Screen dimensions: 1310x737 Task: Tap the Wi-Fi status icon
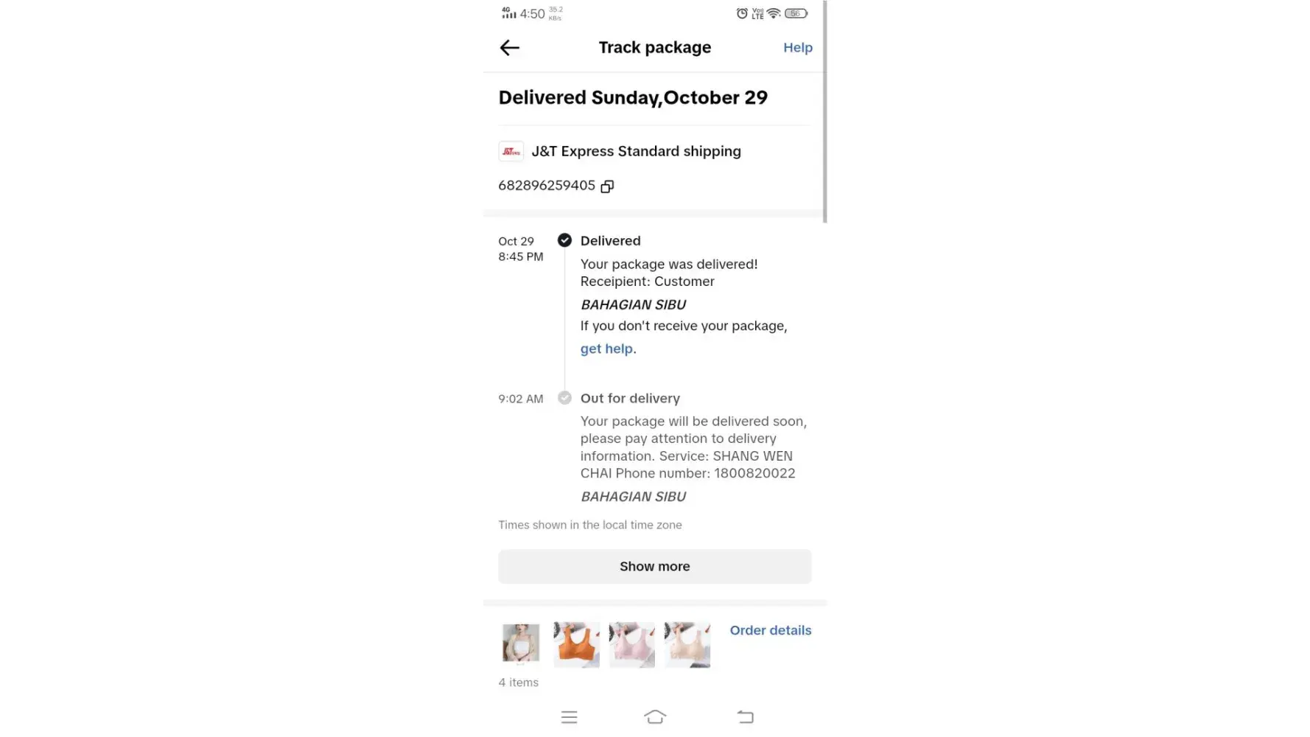click(774, 13)
